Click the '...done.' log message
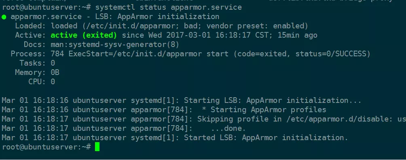This screenshot has height=160, width=406. [x=228, y=129]
